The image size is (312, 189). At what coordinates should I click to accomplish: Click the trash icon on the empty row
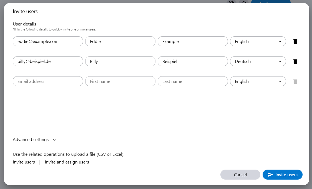point(295,81)
